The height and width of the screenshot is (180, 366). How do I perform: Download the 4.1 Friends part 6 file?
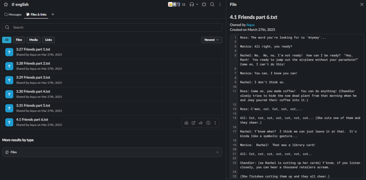[x=186, y=123]
